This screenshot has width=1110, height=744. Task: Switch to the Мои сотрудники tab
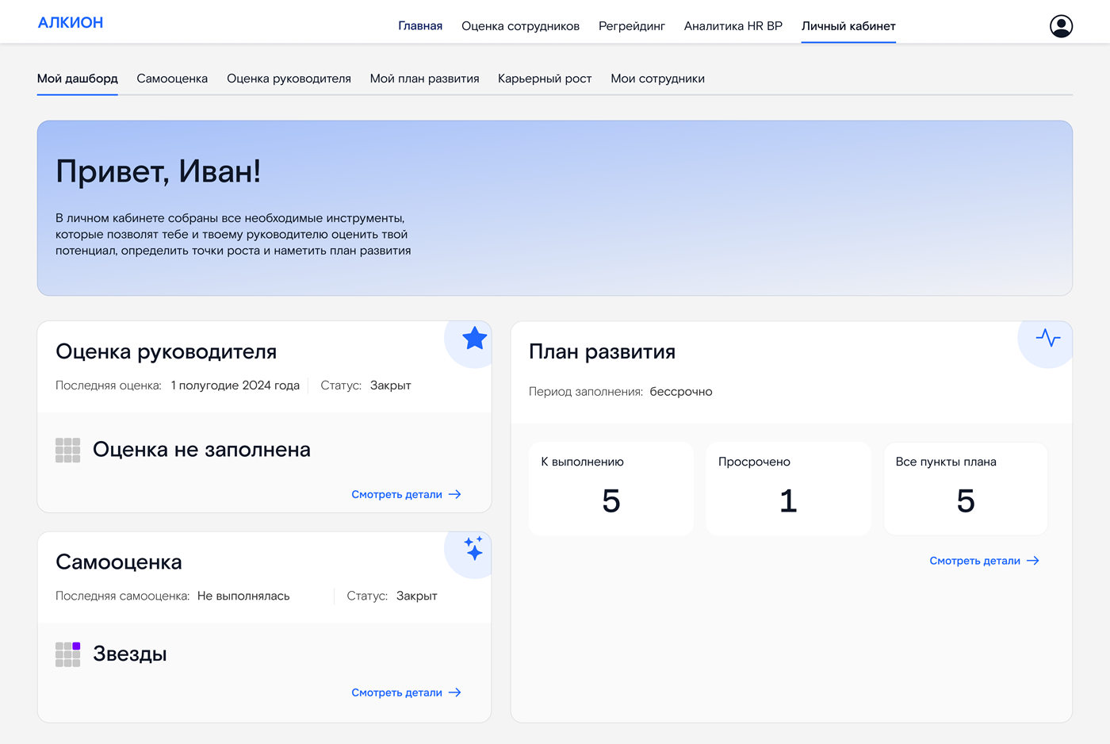click(x=657, y=79)
